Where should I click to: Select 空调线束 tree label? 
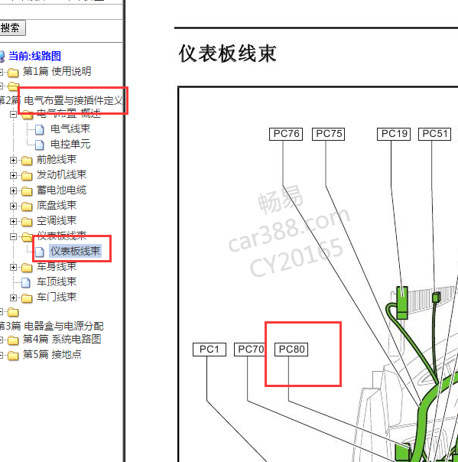click(x=57, y=221)
